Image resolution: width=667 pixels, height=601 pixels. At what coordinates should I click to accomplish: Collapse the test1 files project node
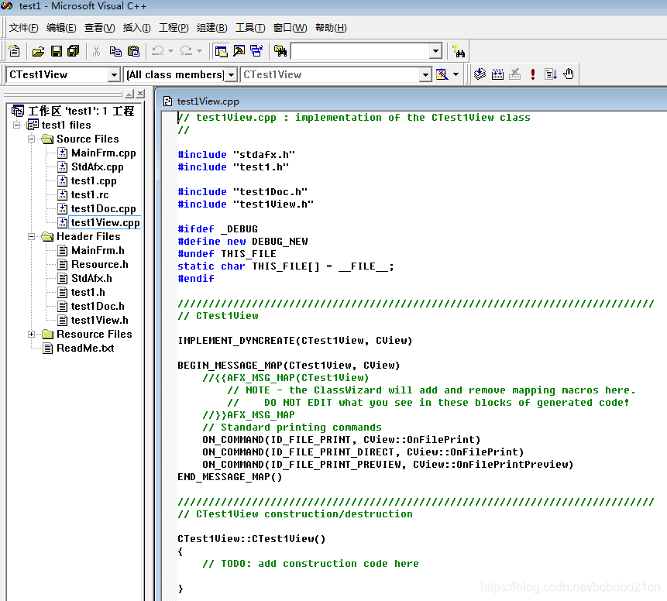[16, 125]
